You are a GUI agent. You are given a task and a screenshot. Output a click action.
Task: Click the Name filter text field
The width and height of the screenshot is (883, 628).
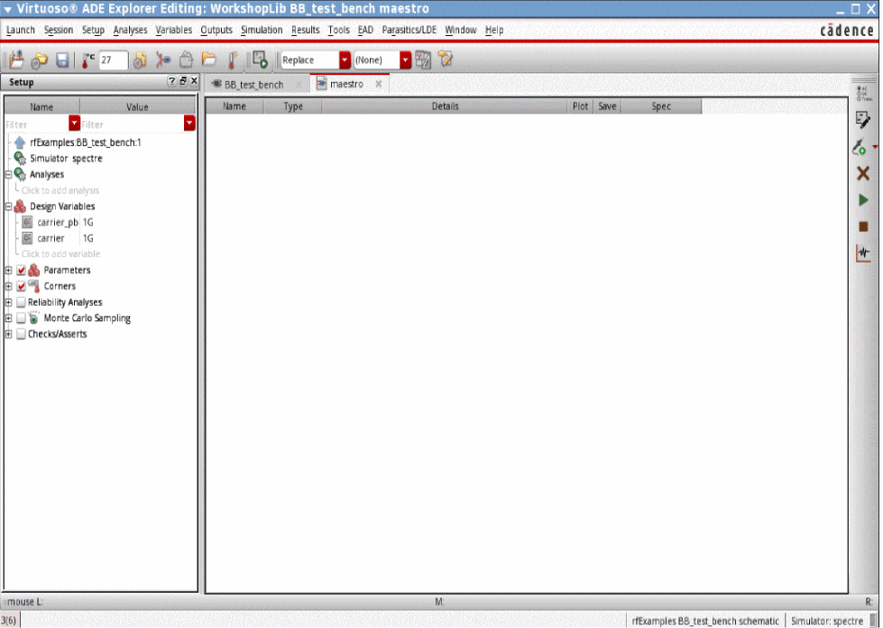click(x=37, y=124)
